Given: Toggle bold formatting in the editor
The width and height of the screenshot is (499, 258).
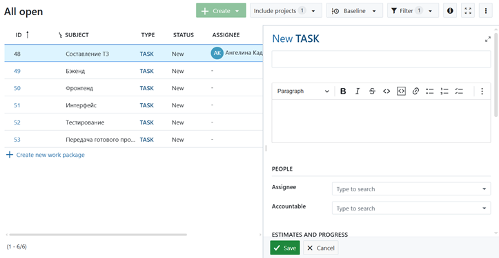Looking at the screenshot, I should point(343,92).
